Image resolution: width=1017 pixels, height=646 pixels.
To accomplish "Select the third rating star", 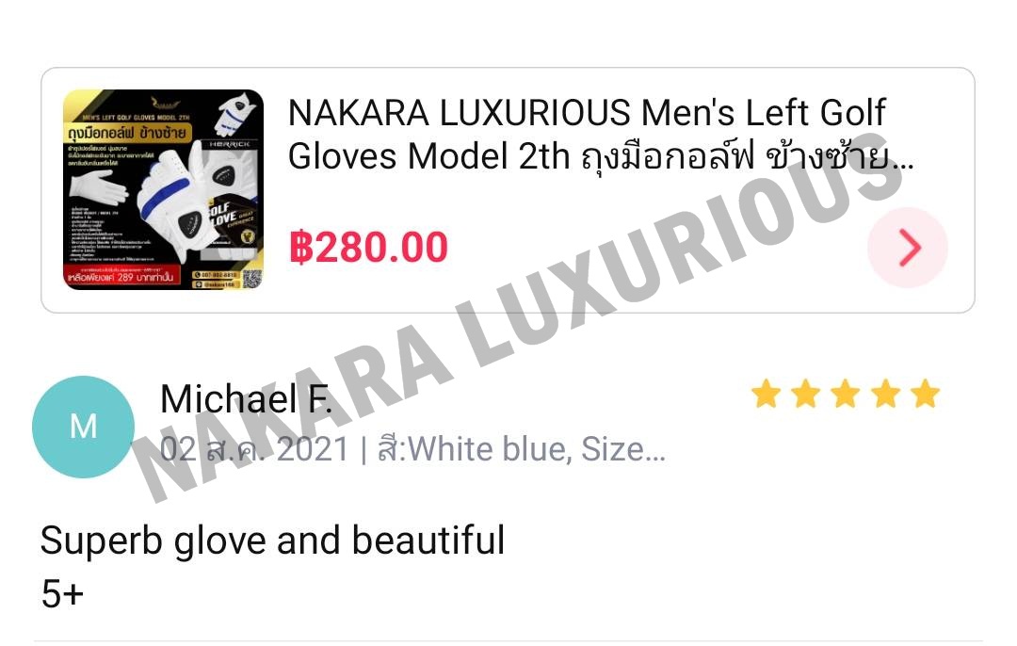I will pos(846,394).
